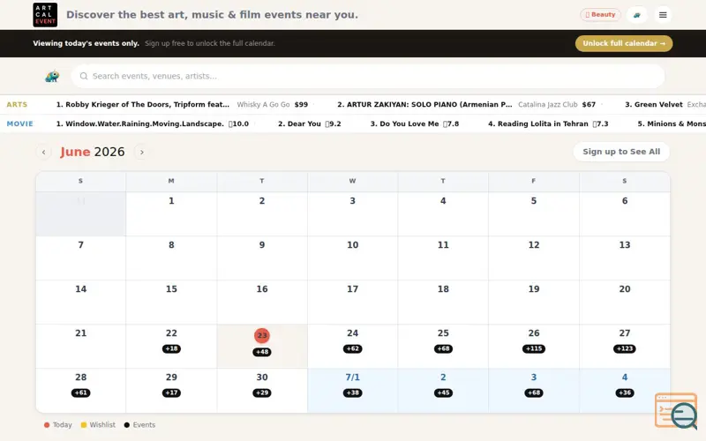Open Dear You movie listing
Screen dimensions: 706x441
299,123
